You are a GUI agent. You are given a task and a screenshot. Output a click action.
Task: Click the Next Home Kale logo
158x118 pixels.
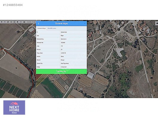(14, 108)
